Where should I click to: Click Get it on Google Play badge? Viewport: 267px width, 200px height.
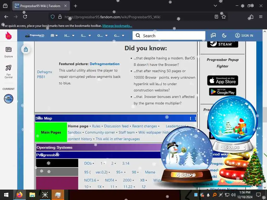pyautogui.click(x=223, y=92)
